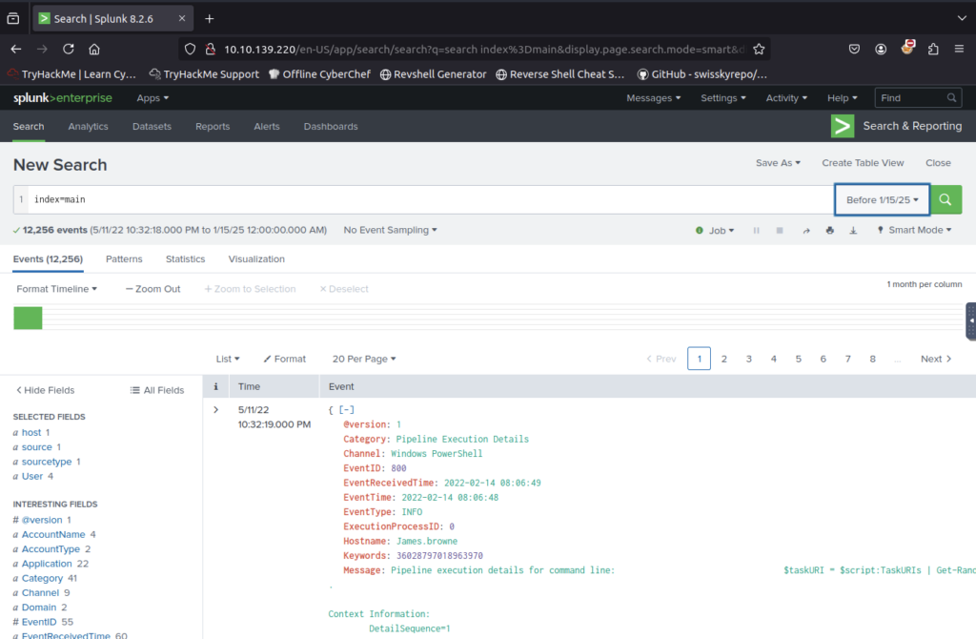Open the sourcetype selected field
The image size is (976, 639).
click(47, 462)
